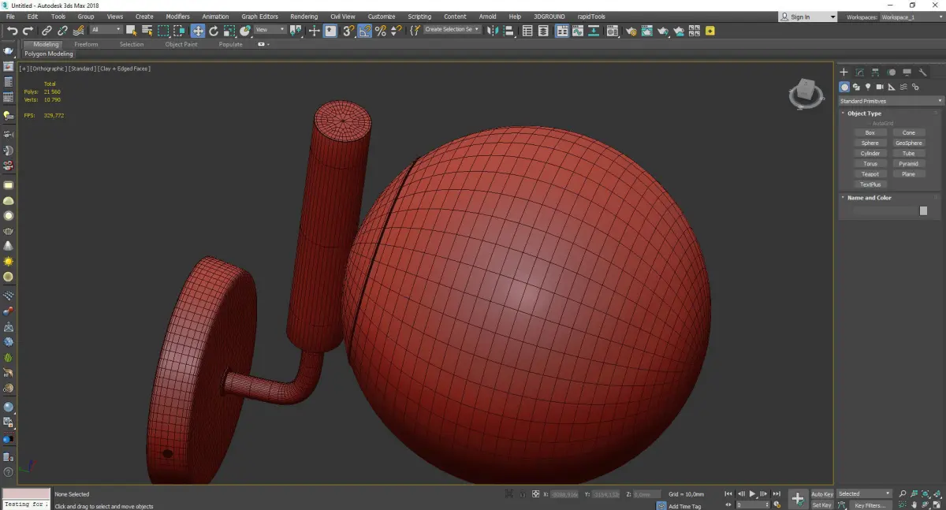This screenshot has height=510, width=946.
Task: Open the selection filter 'All' dropdown
Action: coord(106,30)
